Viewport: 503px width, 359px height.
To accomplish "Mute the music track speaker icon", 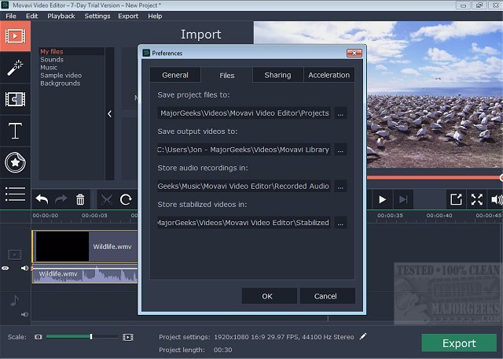I will coord(24,314).
